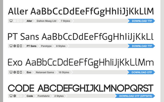164x102 pixels.
Task: Click the desktop icon in Aller row
Action: pos(11,21)
